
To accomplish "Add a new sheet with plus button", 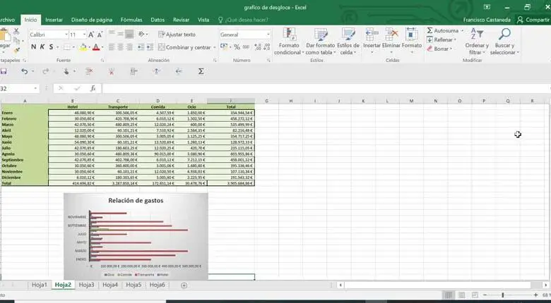I will (184, 285).
